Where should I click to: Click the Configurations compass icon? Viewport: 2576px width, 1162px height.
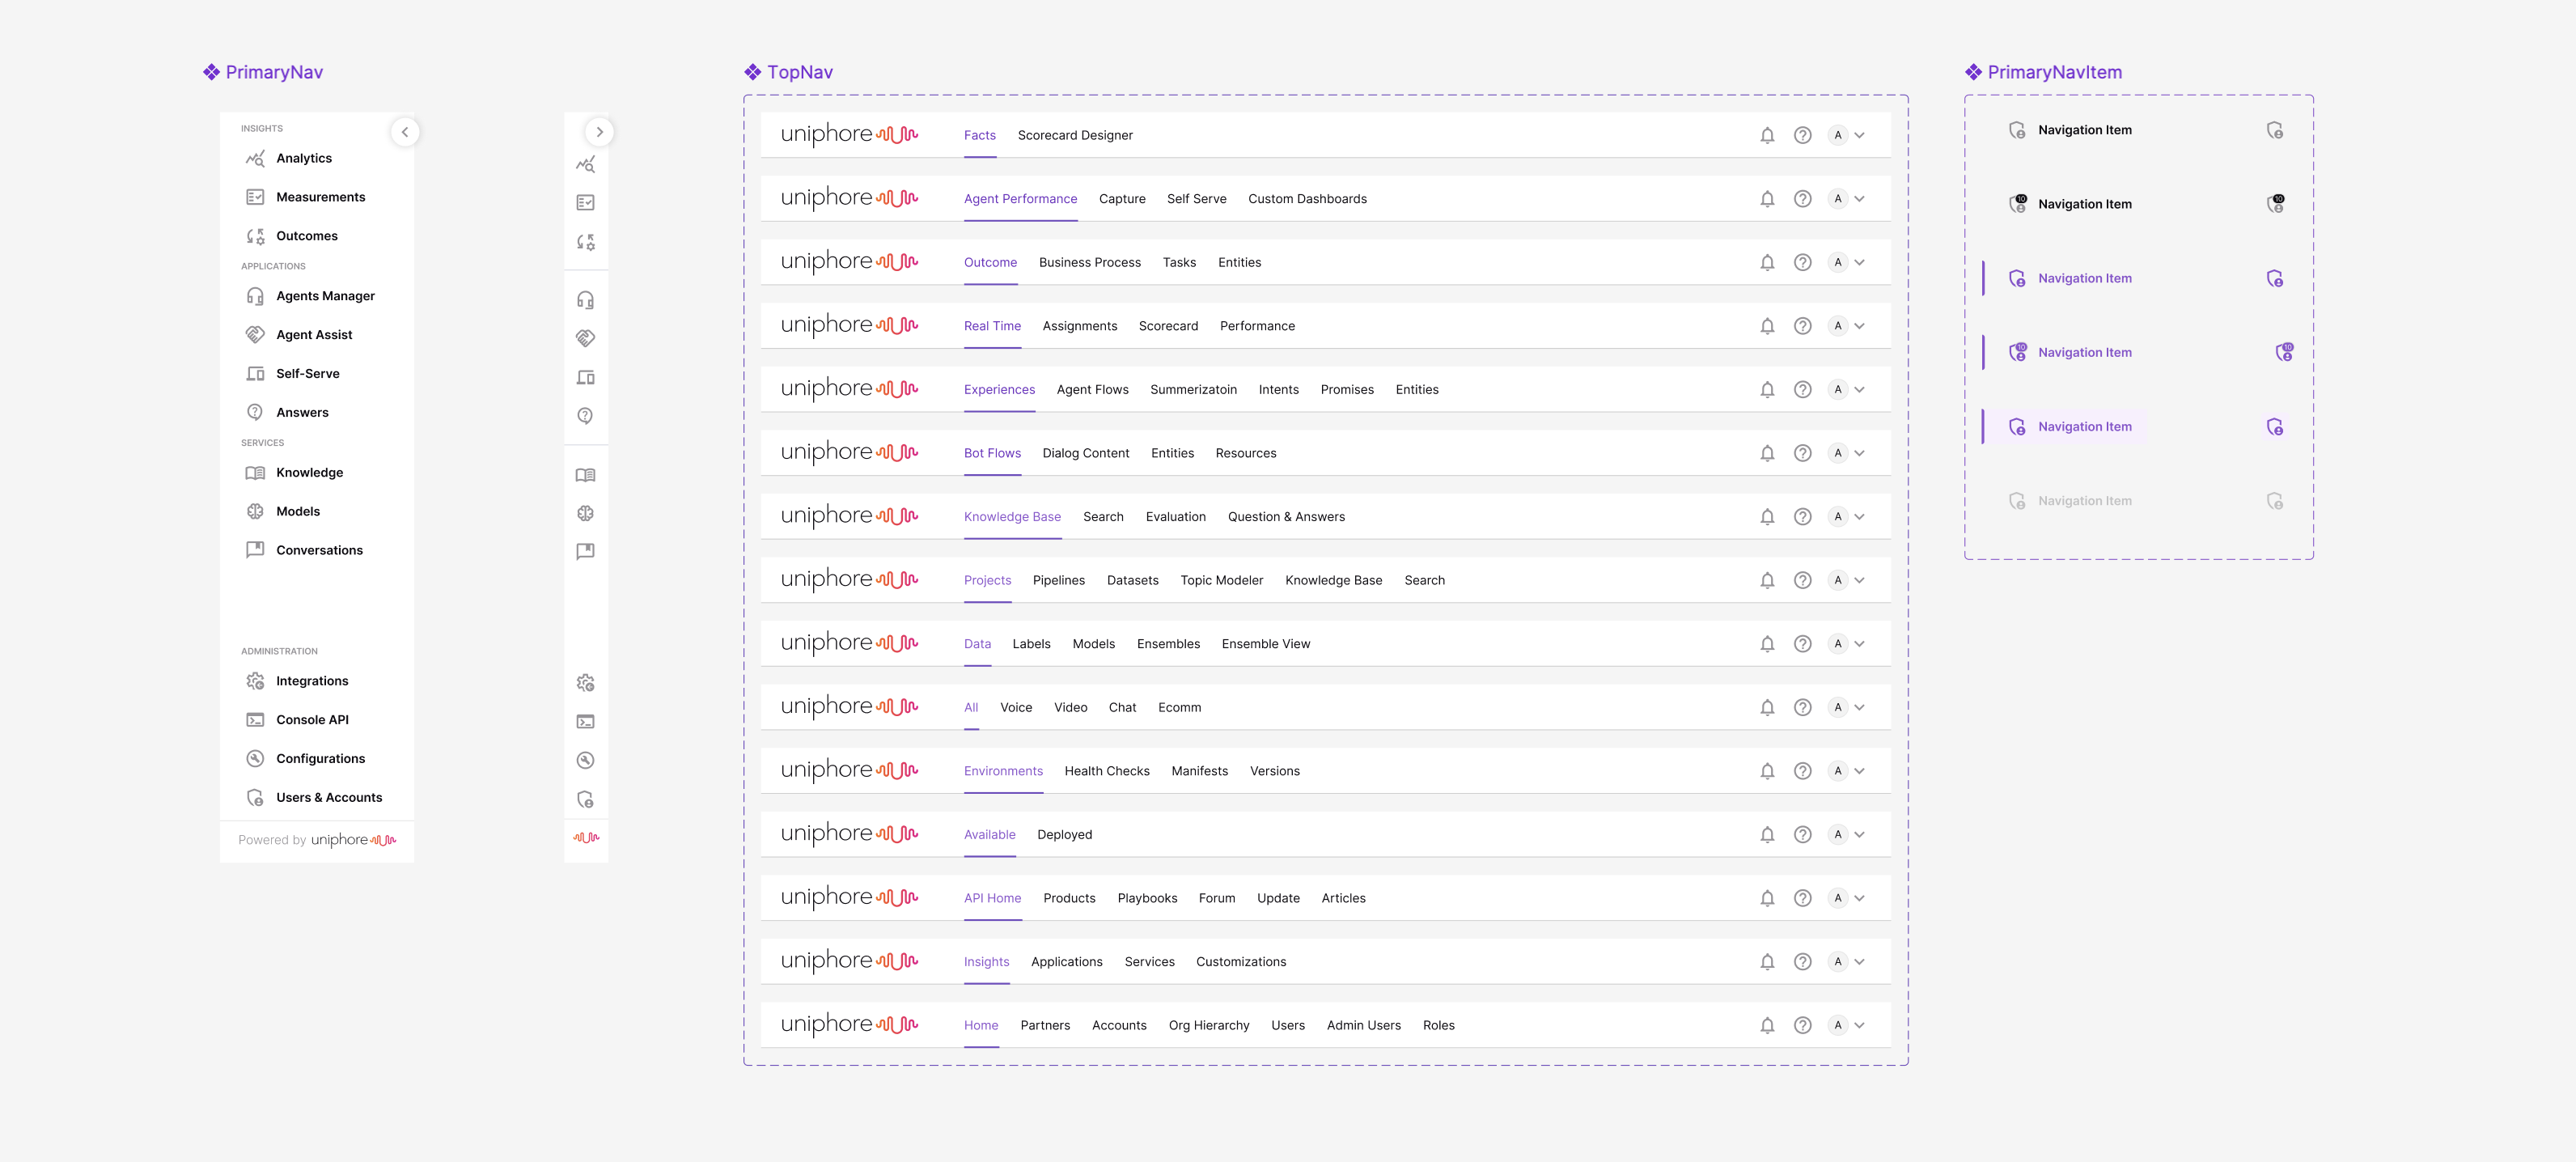point(256,758)
